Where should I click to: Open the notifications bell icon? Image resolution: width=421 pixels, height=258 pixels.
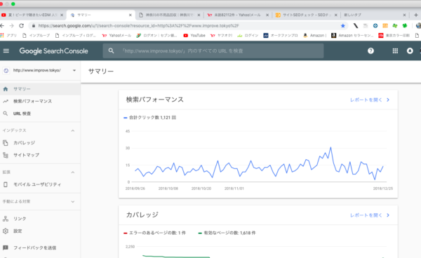[410, 50]
